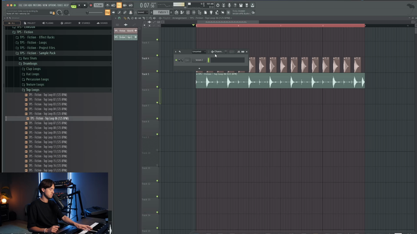Viewport: 417px width, 234px height.
Task: Collapse the TPS - Fiction folder
Action: 25,32
